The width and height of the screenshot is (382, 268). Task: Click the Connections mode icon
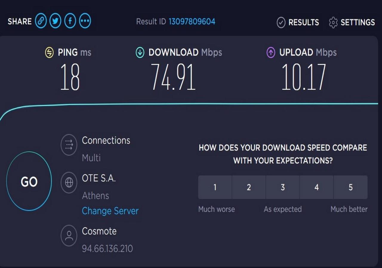pos(69,145)
